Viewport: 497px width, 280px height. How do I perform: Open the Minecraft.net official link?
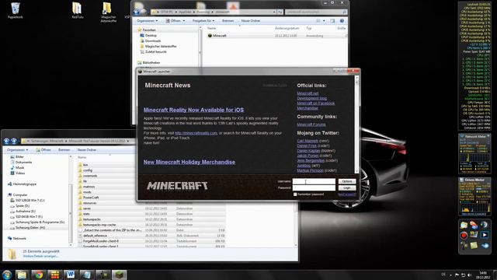click(308, 93)
